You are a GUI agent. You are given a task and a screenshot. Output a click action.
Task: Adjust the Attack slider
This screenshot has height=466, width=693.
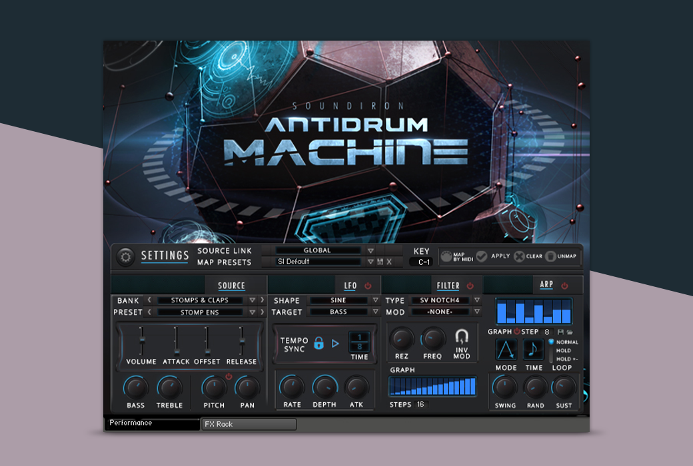tap(176, 341)
